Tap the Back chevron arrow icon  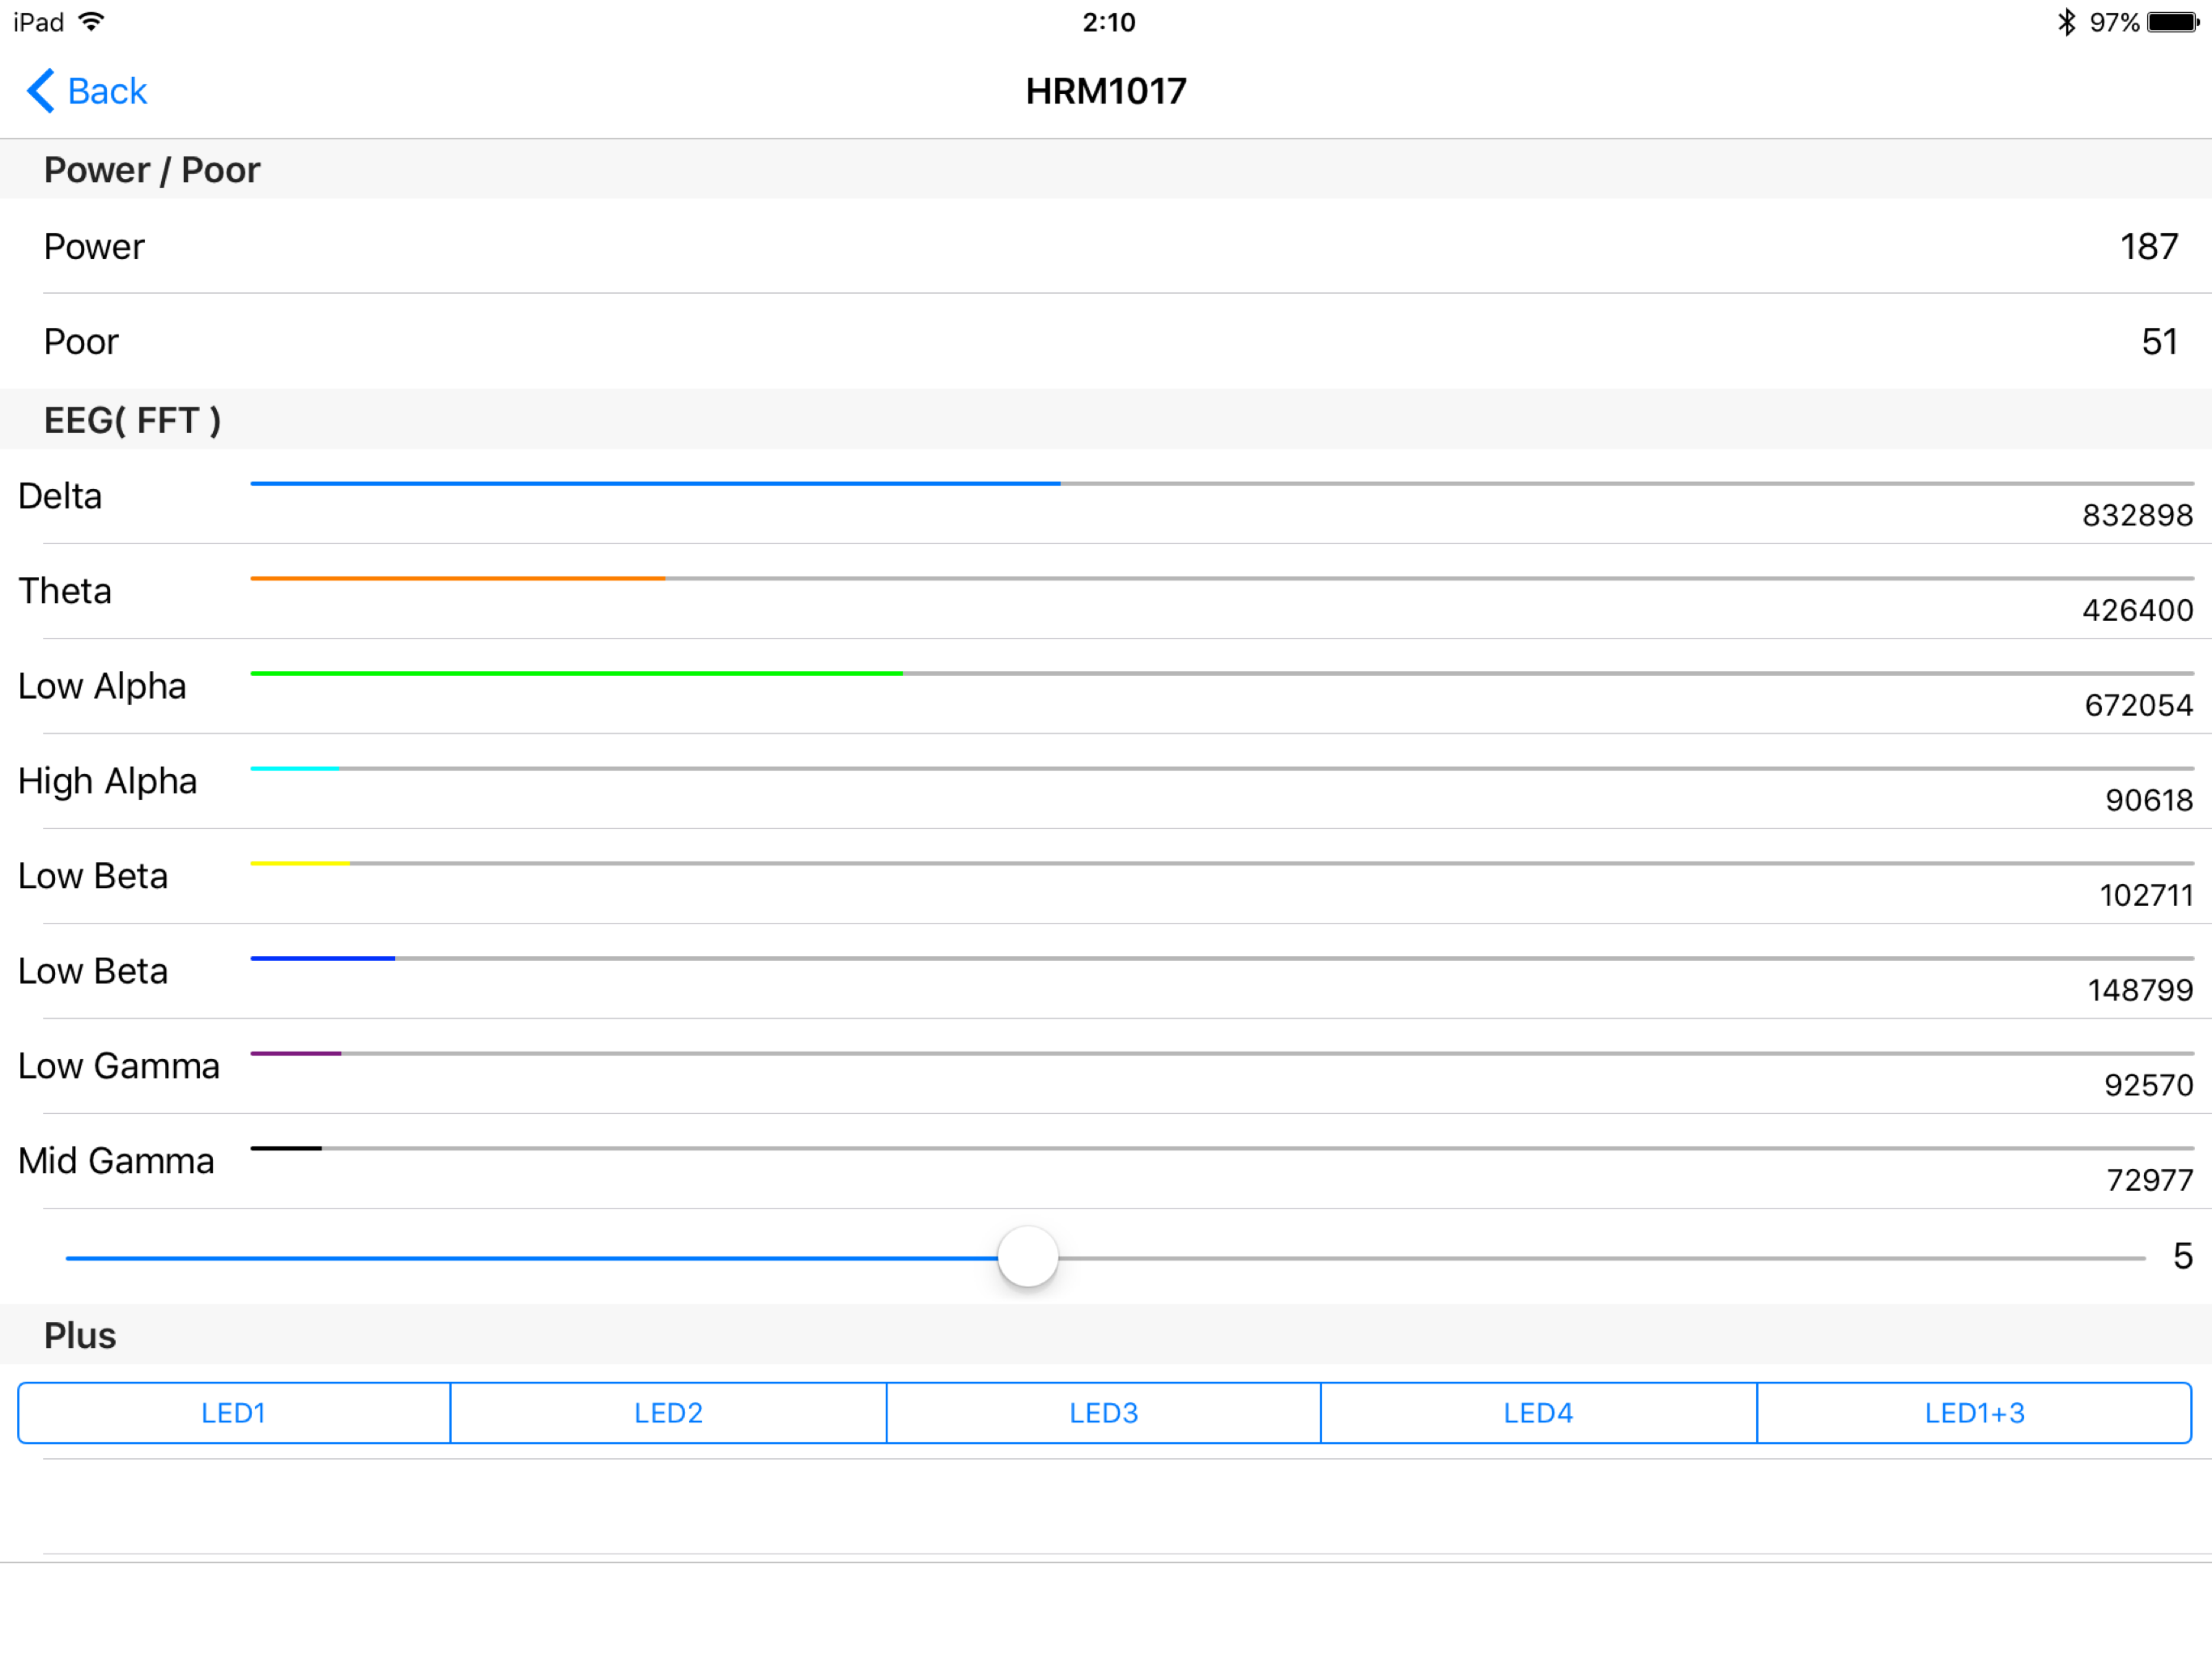[40, 91]
